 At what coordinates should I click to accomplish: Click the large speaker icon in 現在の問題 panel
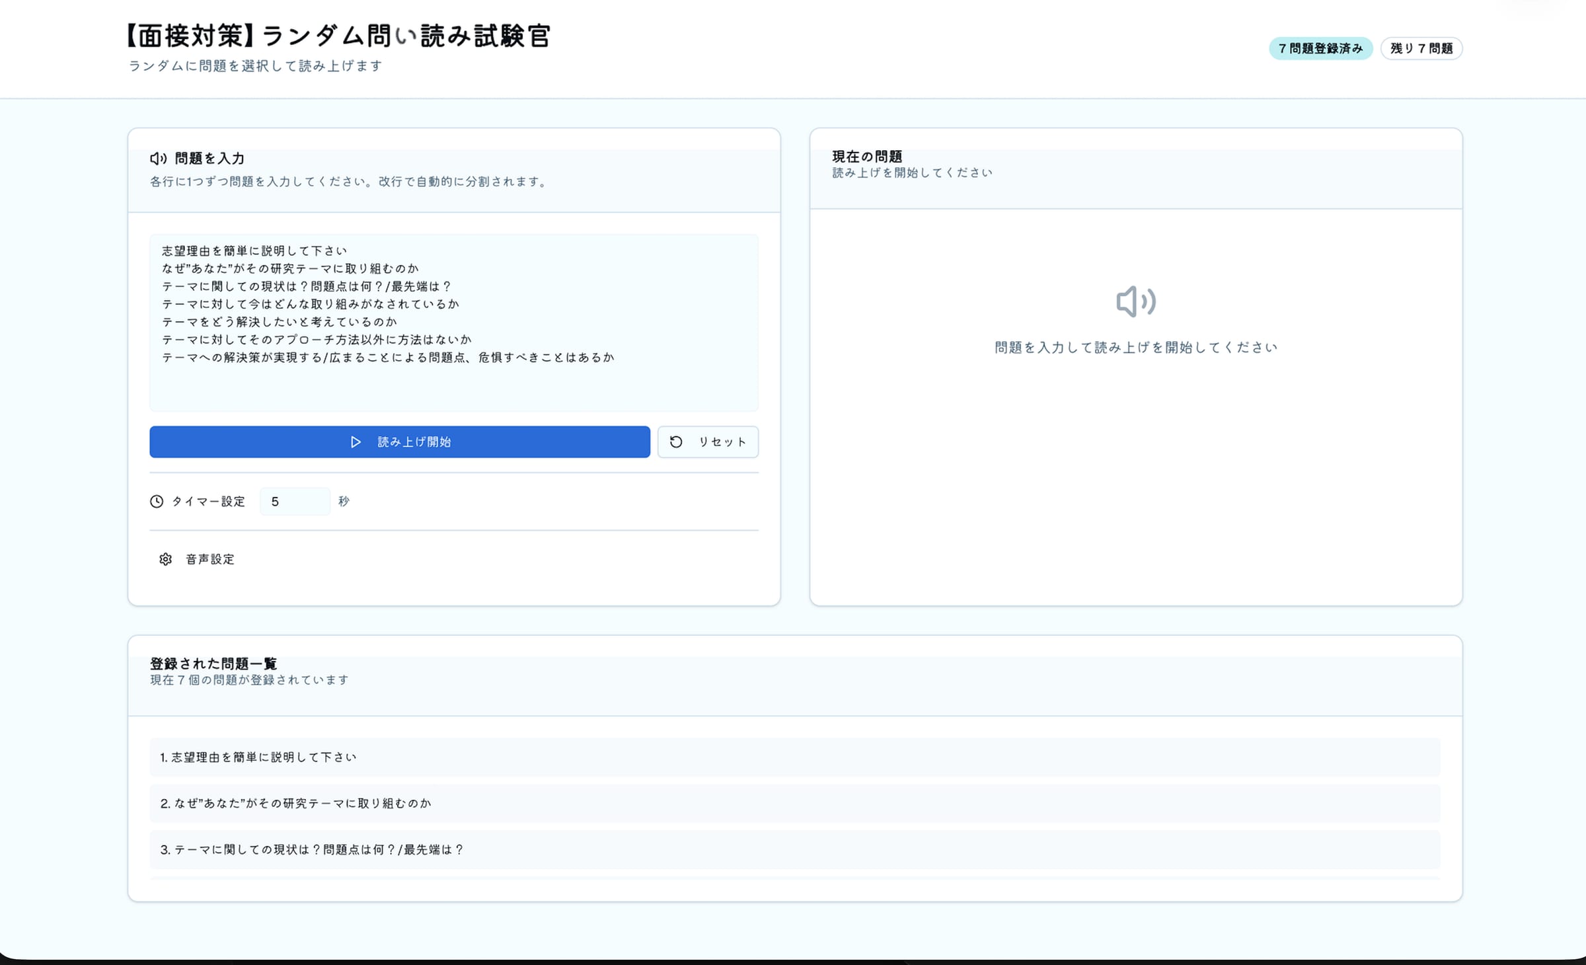[x=1136, y=301]
